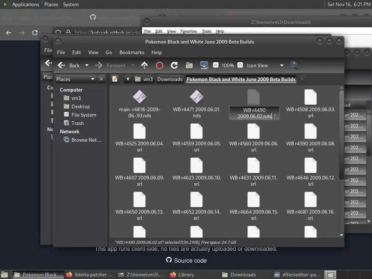Click the Pokemon Black and White path button
Viewport: 372px width, 279px height.
241,79
